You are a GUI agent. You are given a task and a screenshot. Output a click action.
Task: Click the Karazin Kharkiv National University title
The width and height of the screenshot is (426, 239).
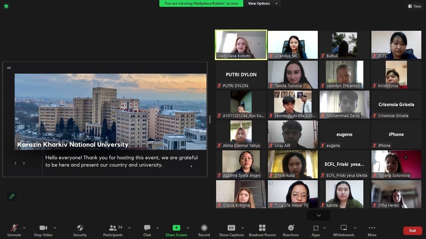pos(73,144)
